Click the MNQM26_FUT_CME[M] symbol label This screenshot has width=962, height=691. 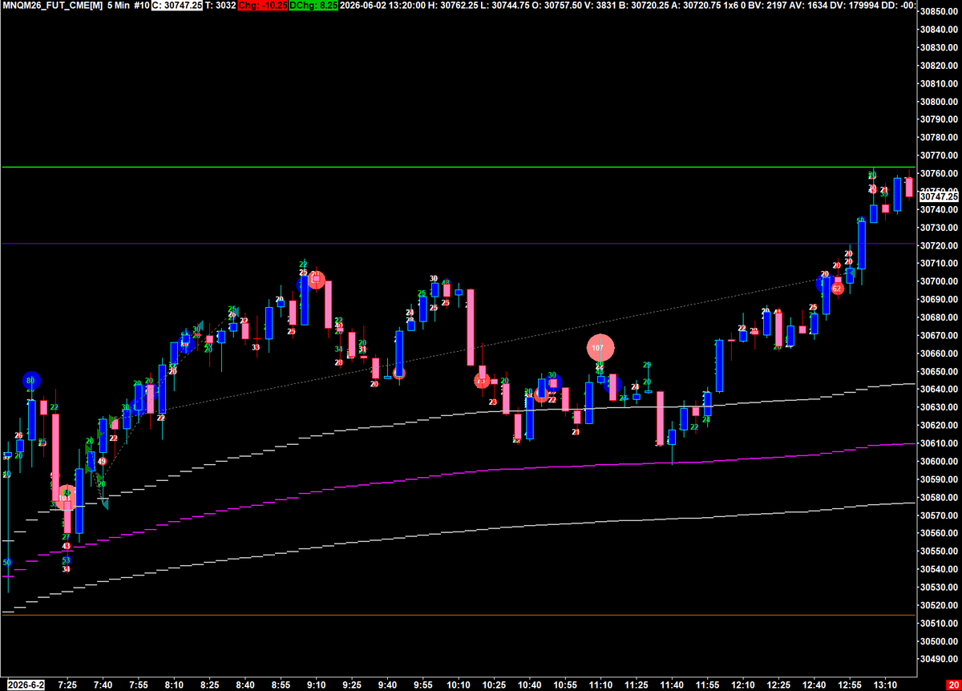[52, 5]
